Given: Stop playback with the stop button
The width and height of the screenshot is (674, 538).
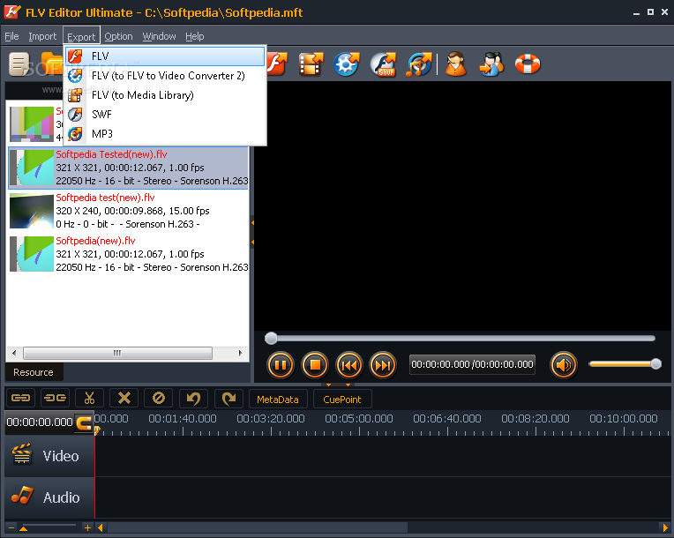Looking at the screenshot, I should (315, 365).
